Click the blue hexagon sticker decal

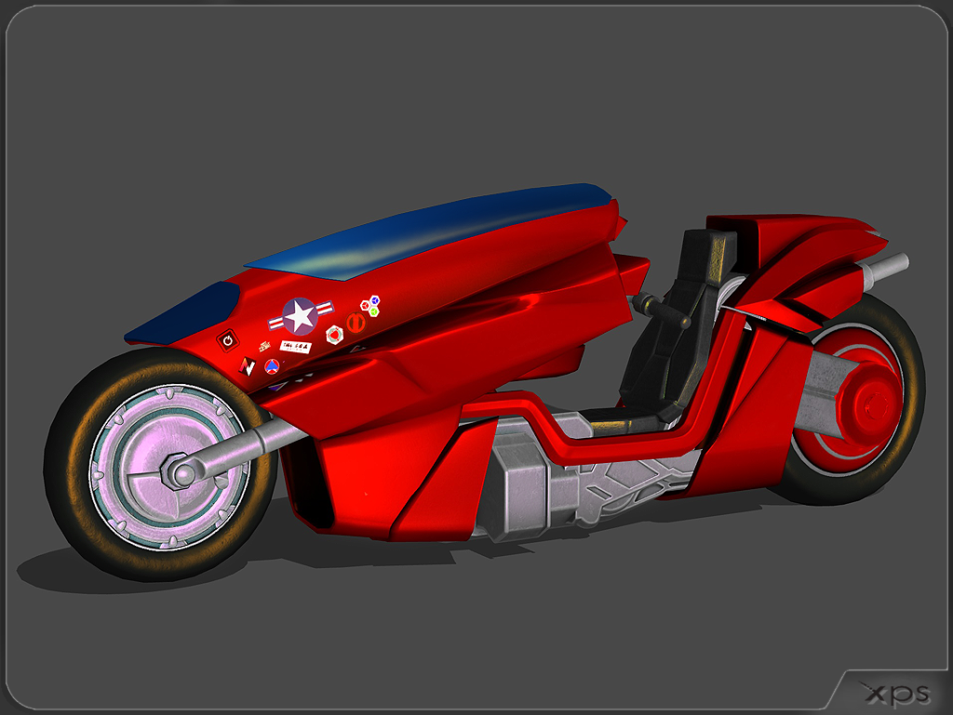pyautogui.click(x=374, y=301)
